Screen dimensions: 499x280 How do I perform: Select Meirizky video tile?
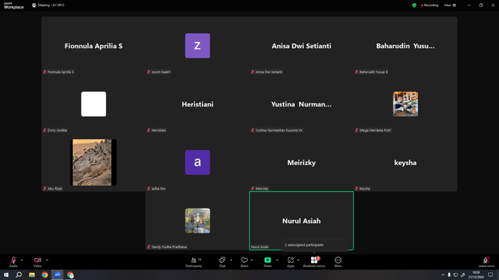pos(302,163)
